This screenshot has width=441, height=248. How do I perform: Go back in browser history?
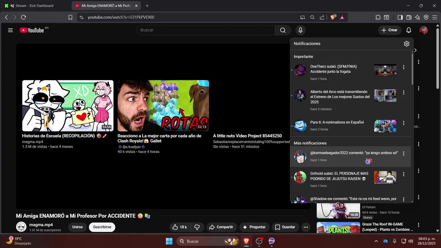coord(6,17)
